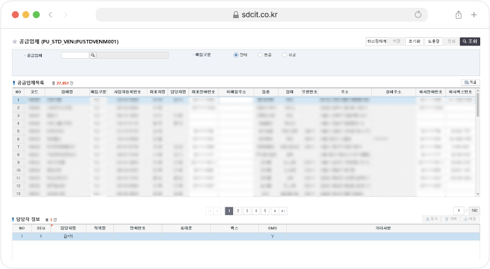Select the 외상 radio option
This screenshot has width=490, height=269.
click(284, 55)
